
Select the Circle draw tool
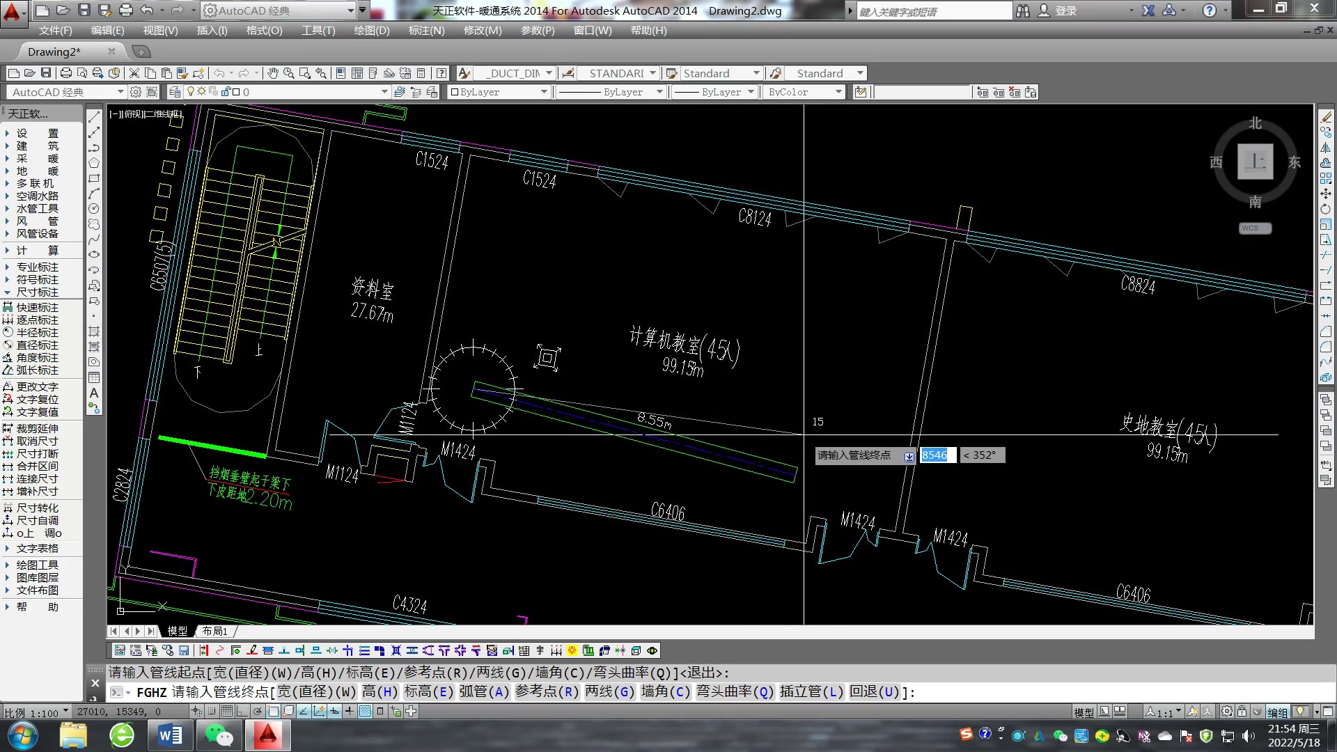click(x=94, y=208)
